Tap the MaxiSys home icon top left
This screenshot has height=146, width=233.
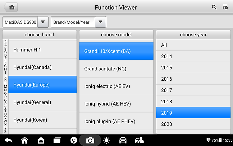(x=11, y=7)
